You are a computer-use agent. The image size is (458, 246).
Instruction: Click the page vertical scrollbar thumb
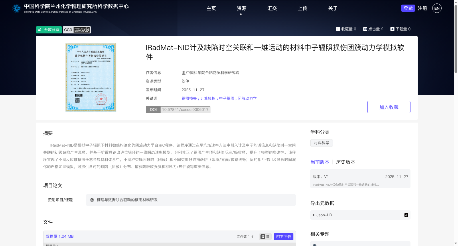click(456, 39)
